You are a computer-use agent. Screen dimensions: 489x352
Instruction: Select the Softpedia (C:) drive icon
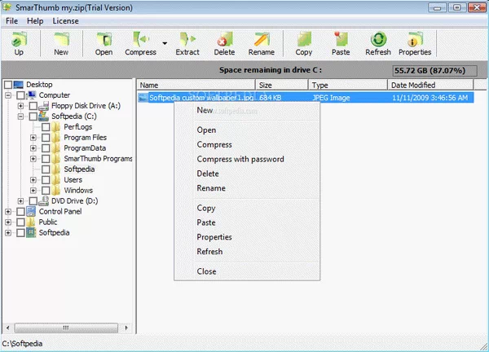(44, 117)
